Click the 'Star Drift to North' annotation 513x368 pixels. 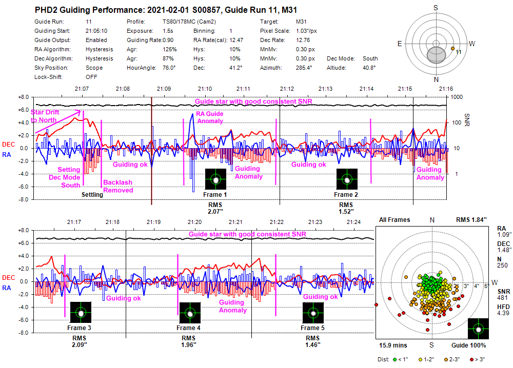(45, 116)
